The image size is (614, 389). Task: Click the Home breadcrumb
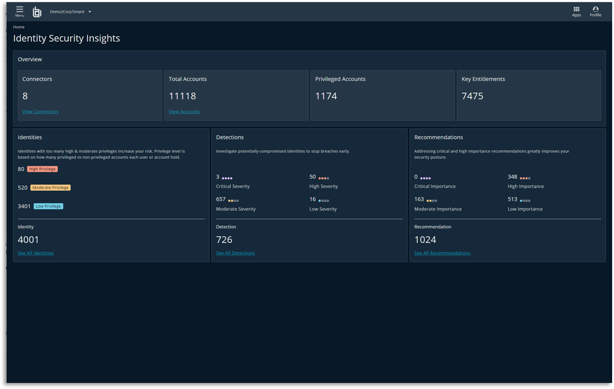(x=19, y=27)
